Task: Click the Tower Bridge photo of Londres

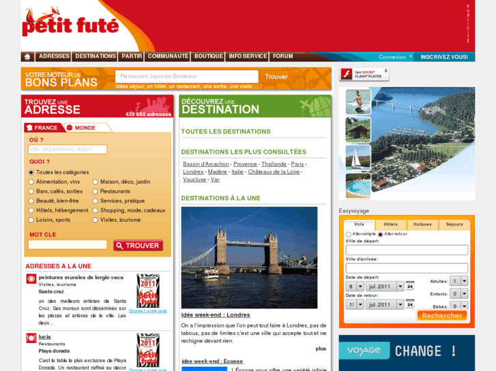Action: tap(249, 257)
